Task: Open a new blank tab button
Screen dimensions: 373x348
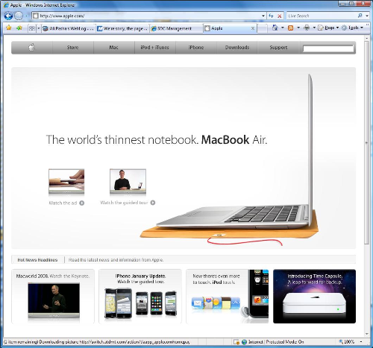Action: 262,28
